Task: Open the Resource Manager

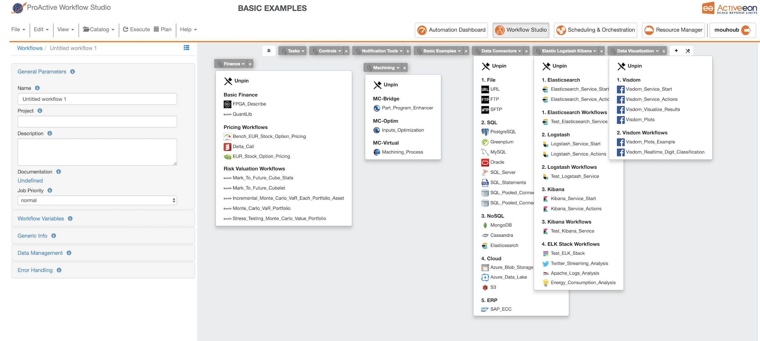Action: click(x=673, y=30)
